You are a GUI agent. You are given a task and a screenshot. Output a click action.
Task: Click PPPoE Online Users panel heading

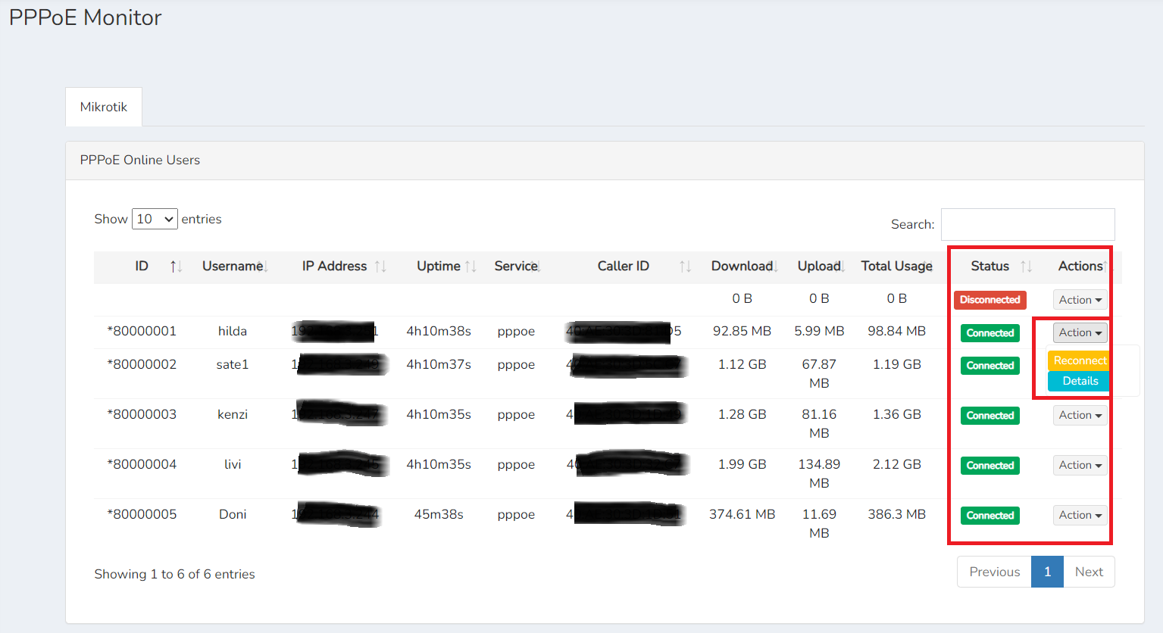[x=140, y=160]
